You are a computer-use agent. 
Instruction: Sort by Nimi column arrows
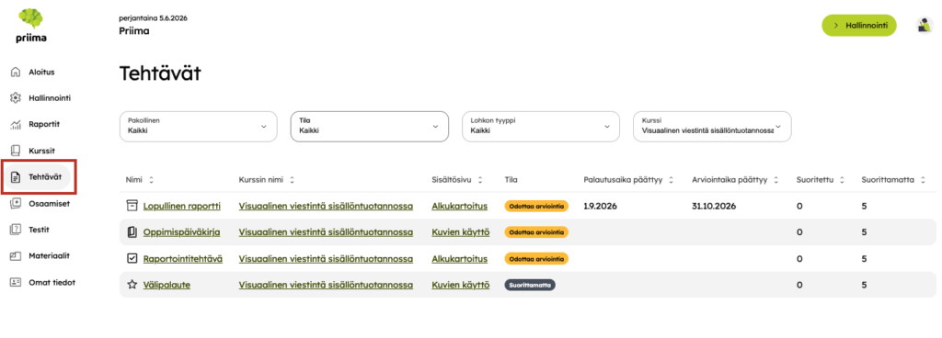click(x=152, y=180)
